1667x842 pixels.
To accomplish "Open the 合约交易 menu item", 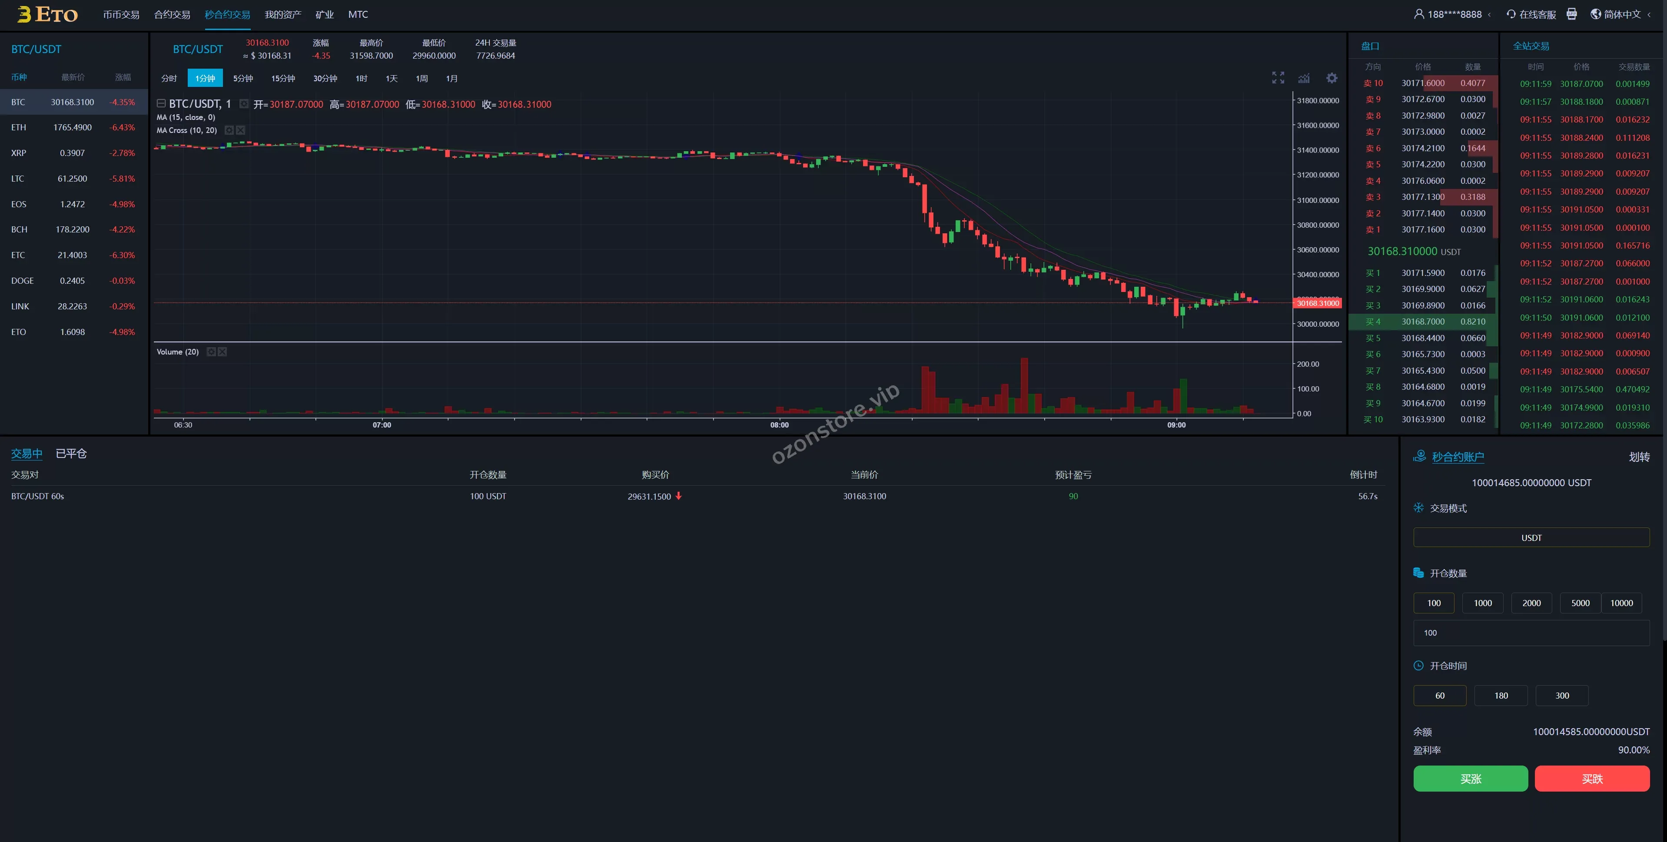I will (172, 14).
